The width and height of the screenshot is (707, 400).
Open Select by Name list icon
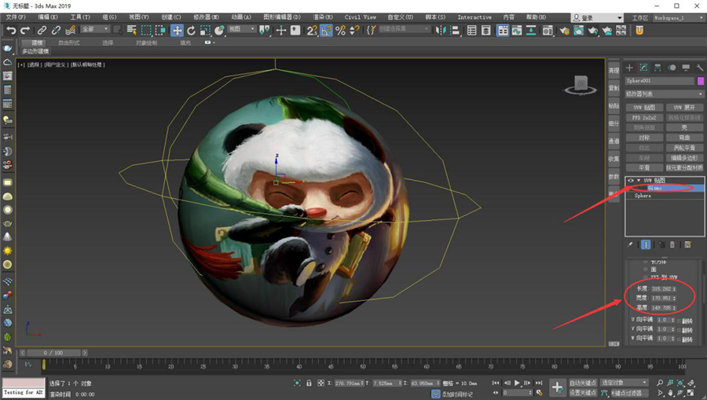pos(132,30)
